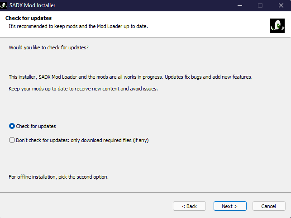291x218 pixels.
Task: Click the "For offline installation" hint text
Action: point(58,176)
